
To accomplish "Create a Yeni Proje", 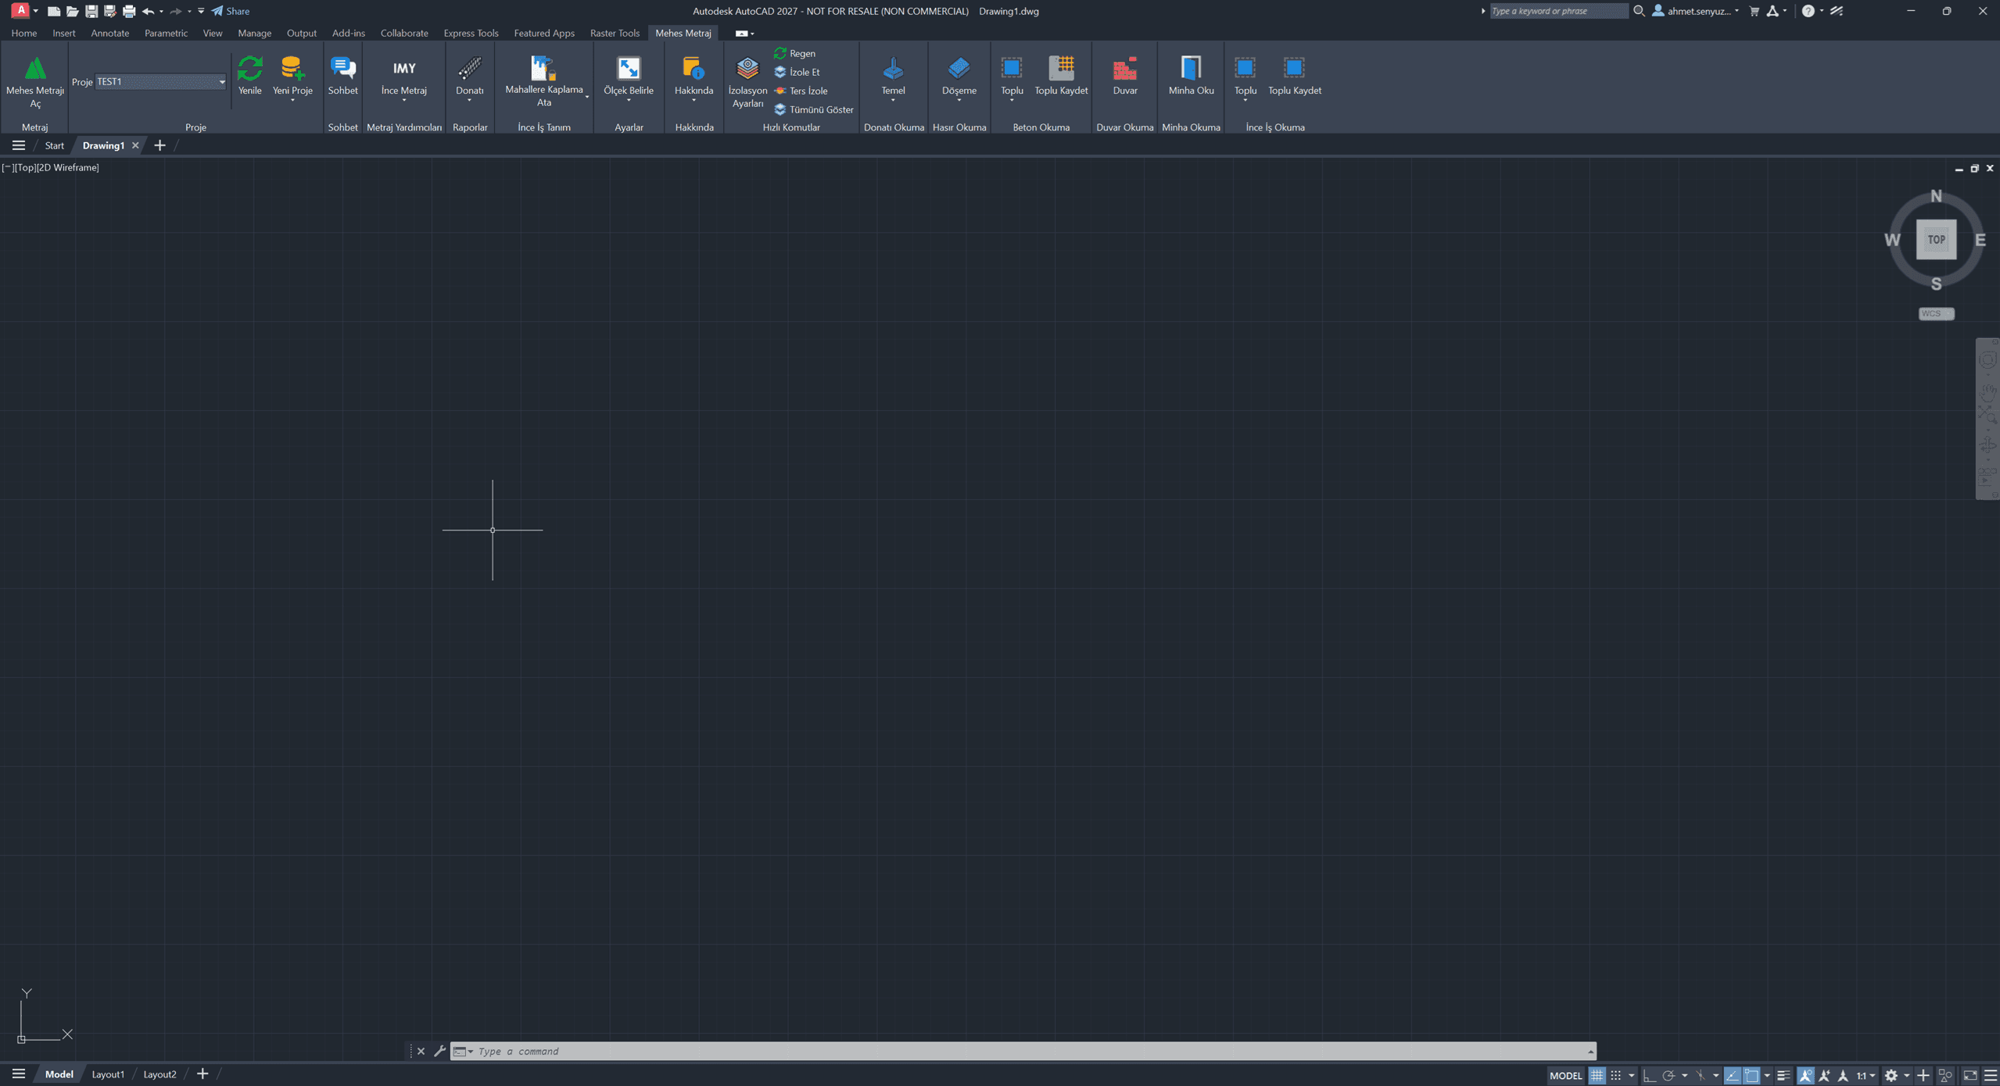I will click(x=292, y=77).
